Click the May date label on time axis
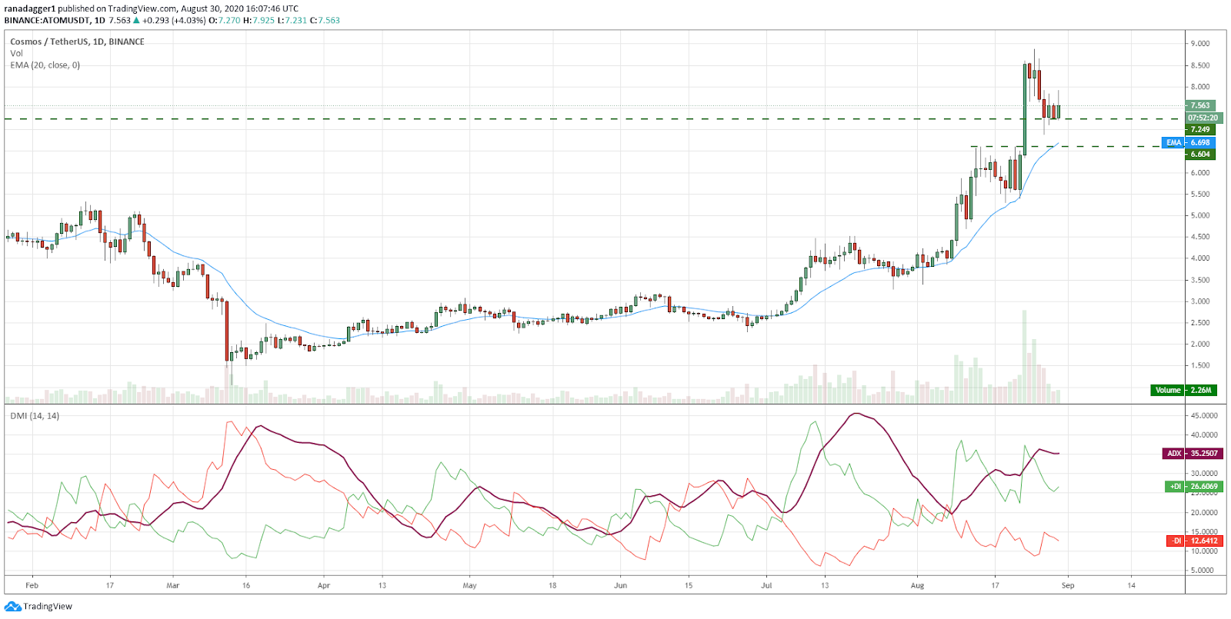Image resolution: width=1231 pixels, height=619 pixels. [x=469, y=585]
